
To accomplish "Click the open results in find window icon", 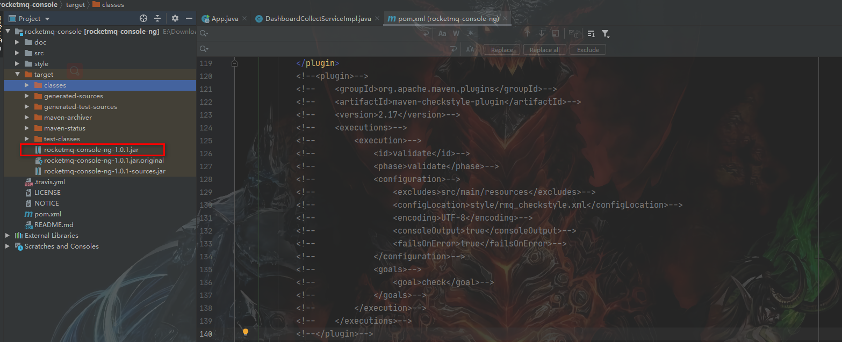I will coord(556,33).
